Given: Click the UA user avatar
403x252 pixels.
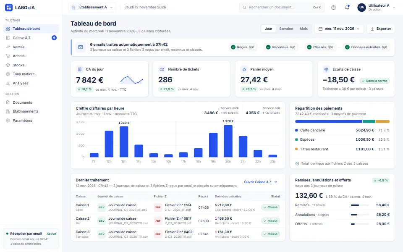Looking at the screenshot, I should (361, 8).
